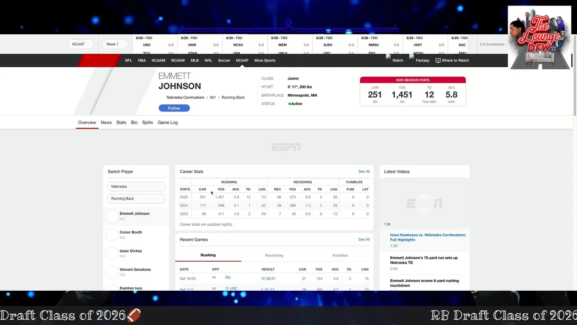The width and height of the screenshot is (577, 325).
Task: Switch to the Splits tab
Action: (x=147, y=122)
